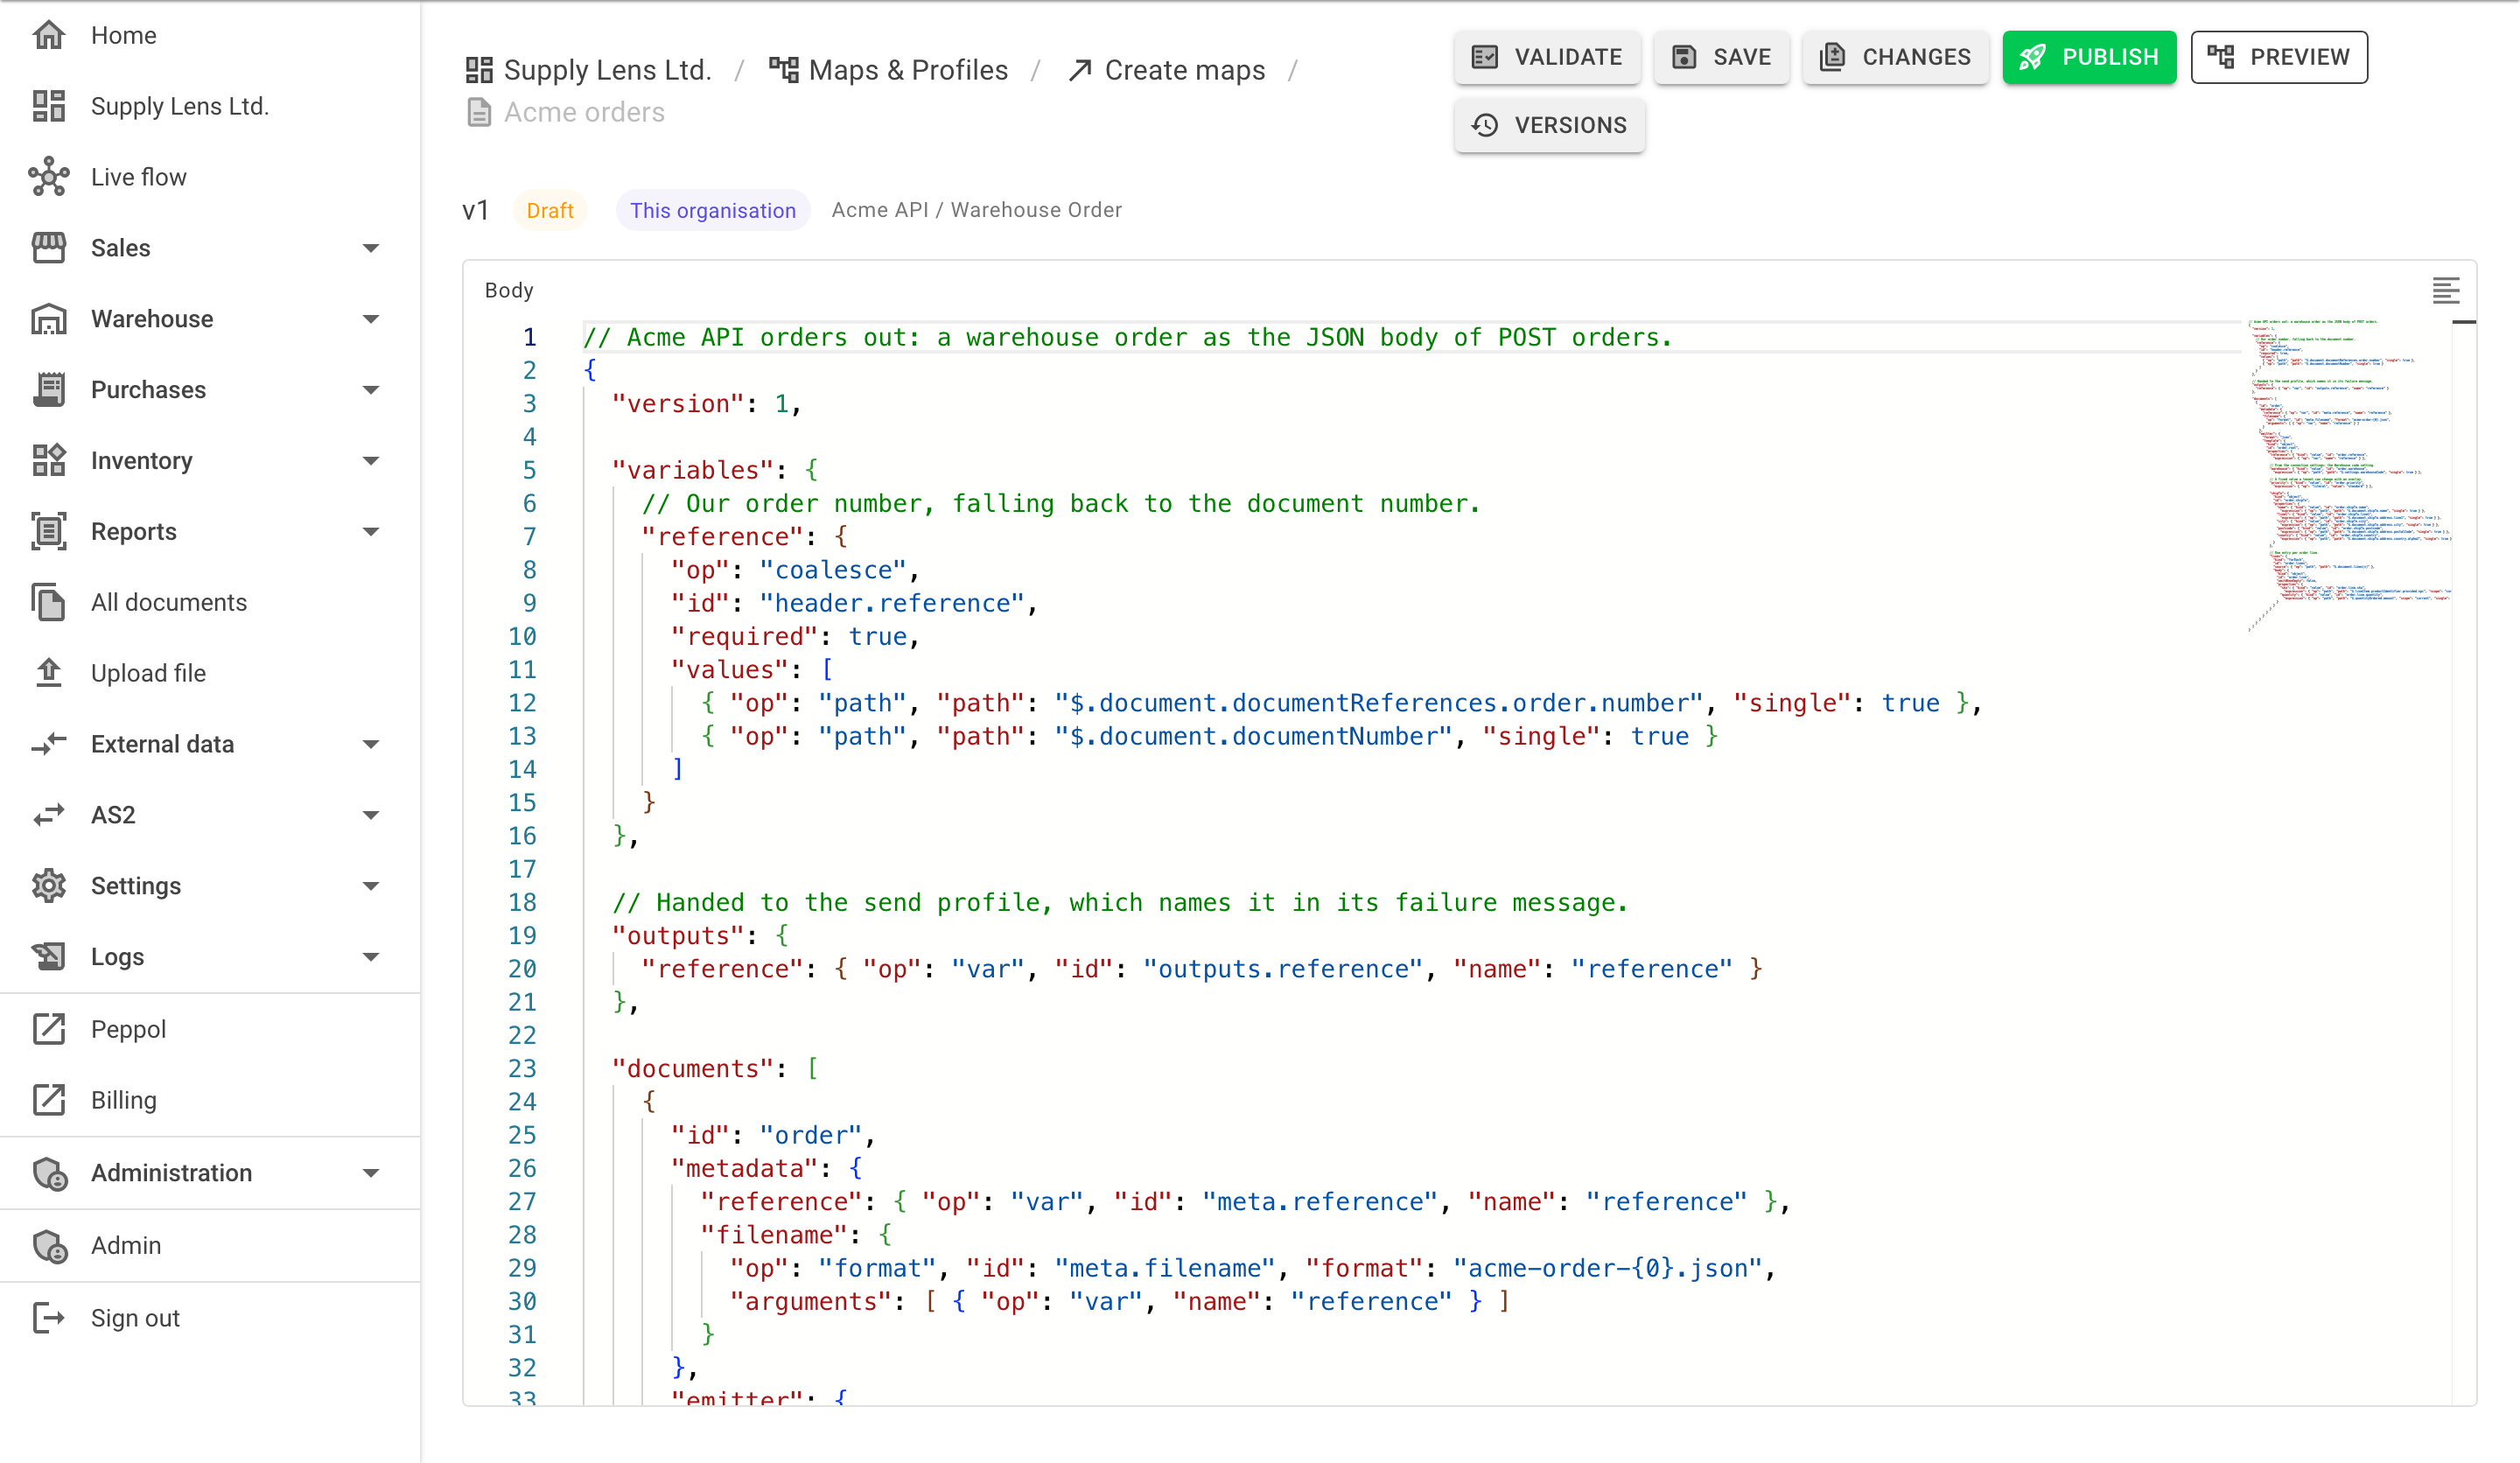Click the VALIDATE button
Screen dimensions: 2520x1463
[1547, 57]
